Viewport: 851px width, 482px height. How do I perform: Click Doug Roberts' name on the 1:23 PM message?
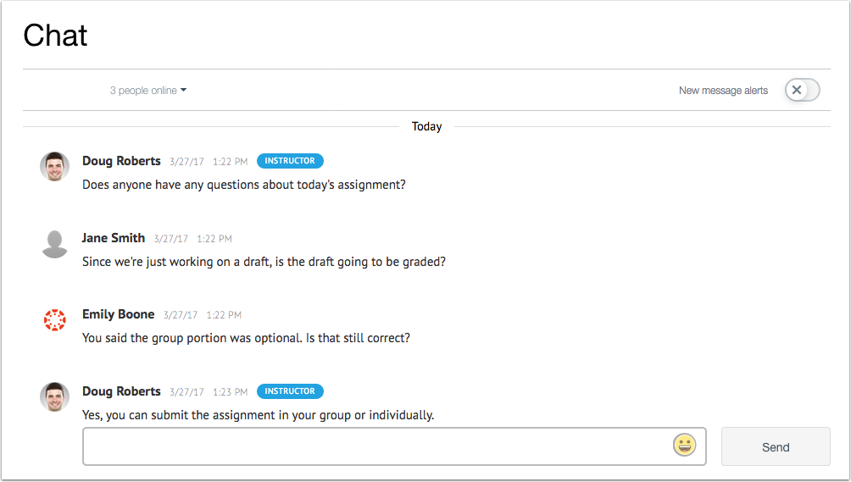click(121, 391)
